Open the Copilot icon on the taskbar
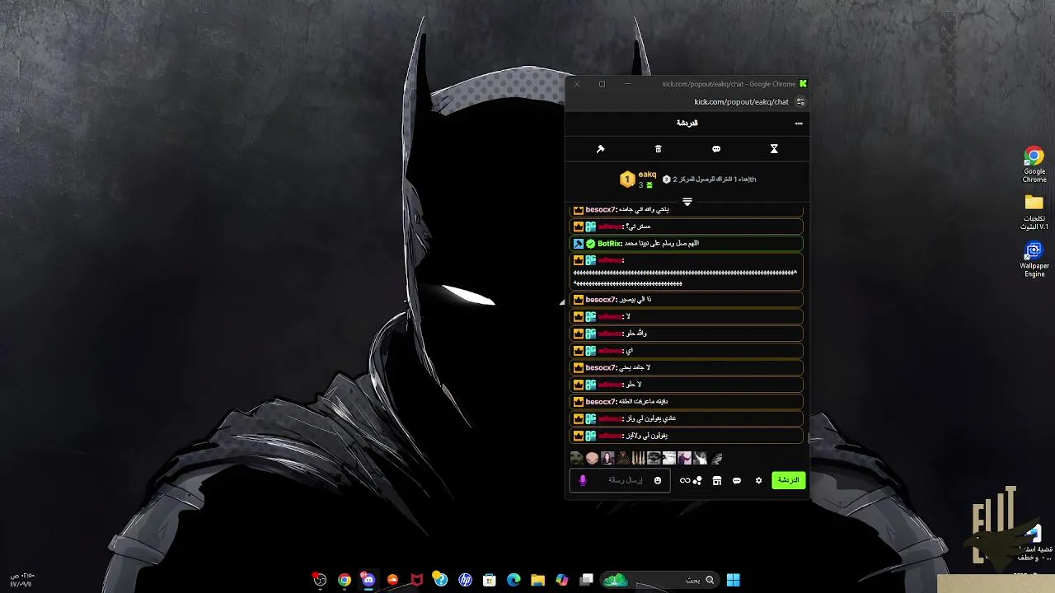 click(x=562, y=580)
